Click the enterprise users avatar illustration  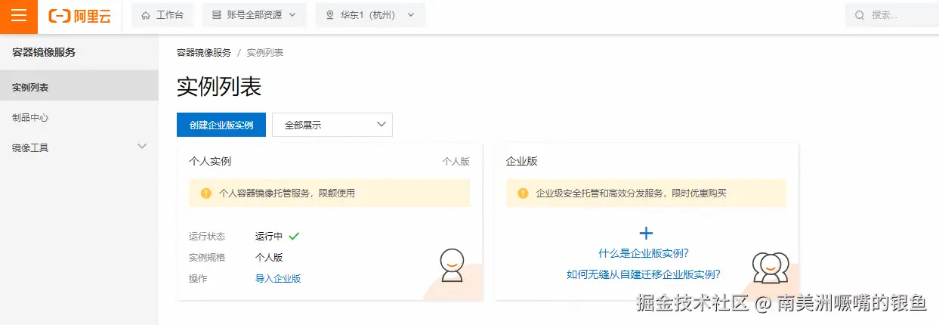click(771, 268)
